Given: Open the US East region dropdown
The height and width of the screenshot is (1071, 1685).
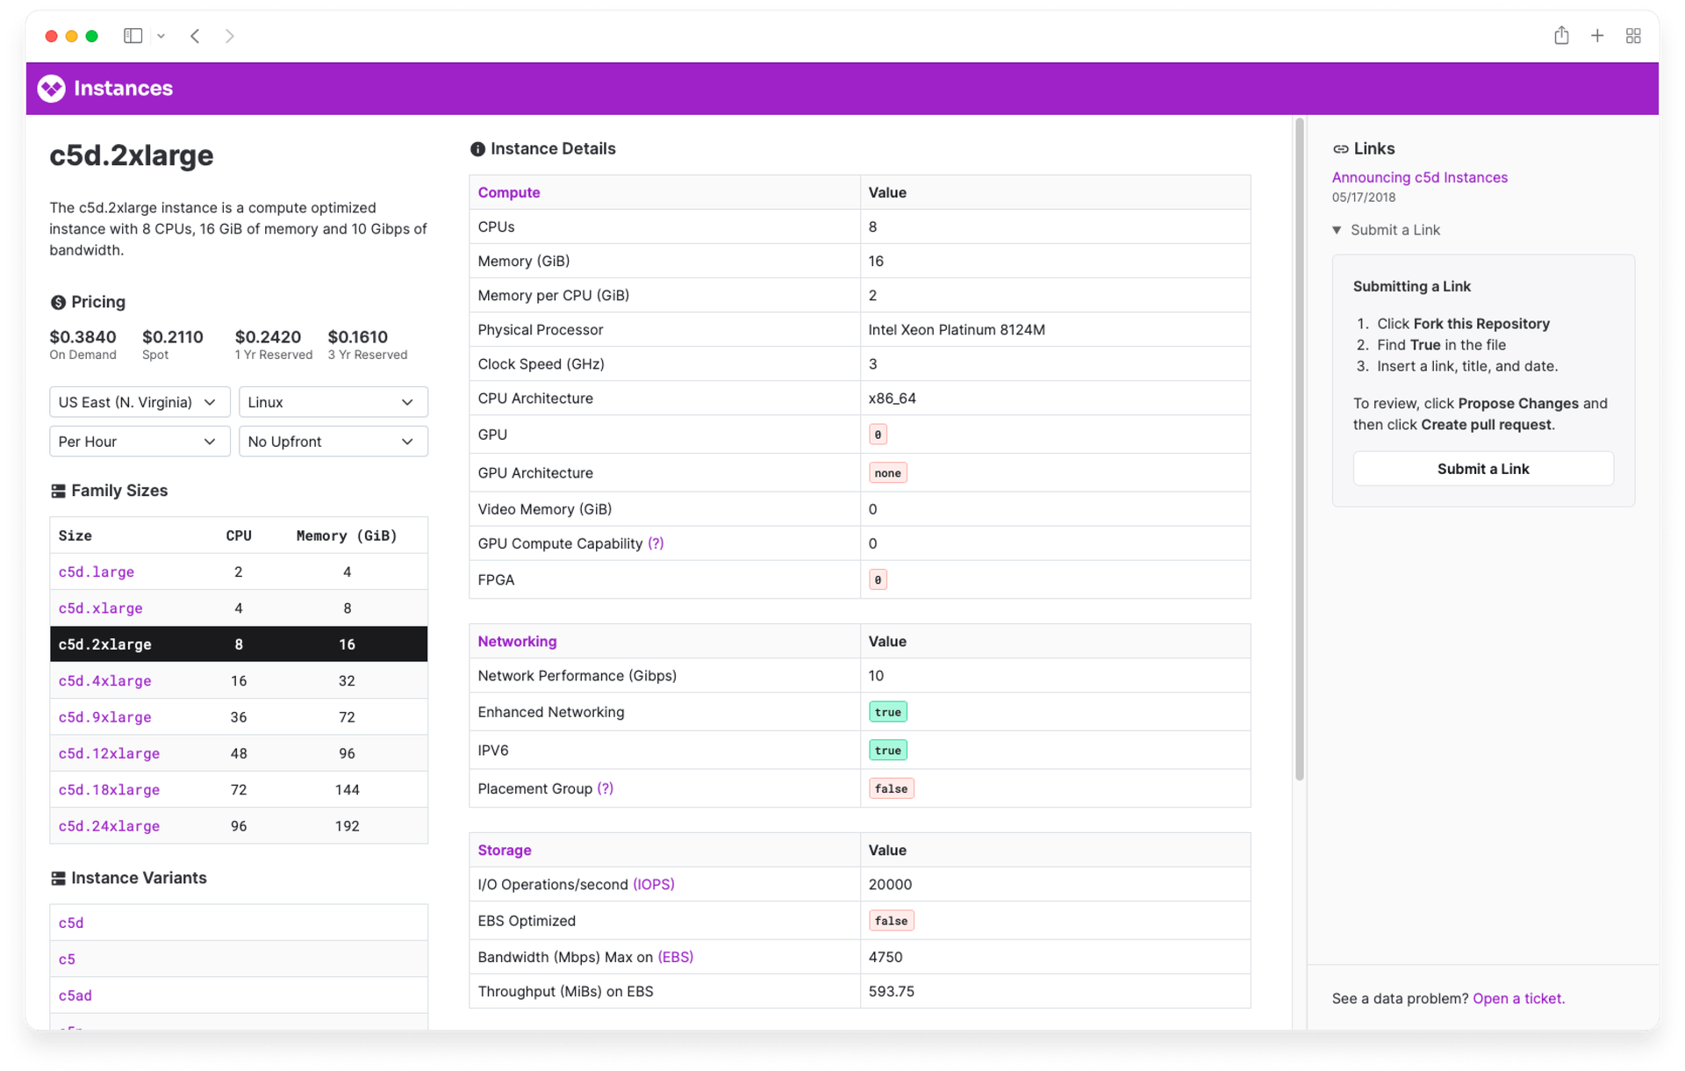Looking at the screenshot, I should click(139, 402).
